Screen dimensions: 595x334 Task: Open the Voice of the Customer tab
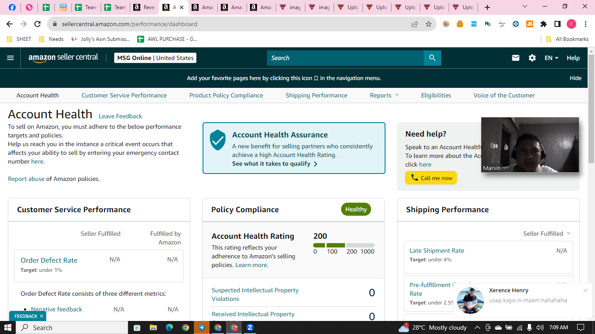(x=504, y=95)
